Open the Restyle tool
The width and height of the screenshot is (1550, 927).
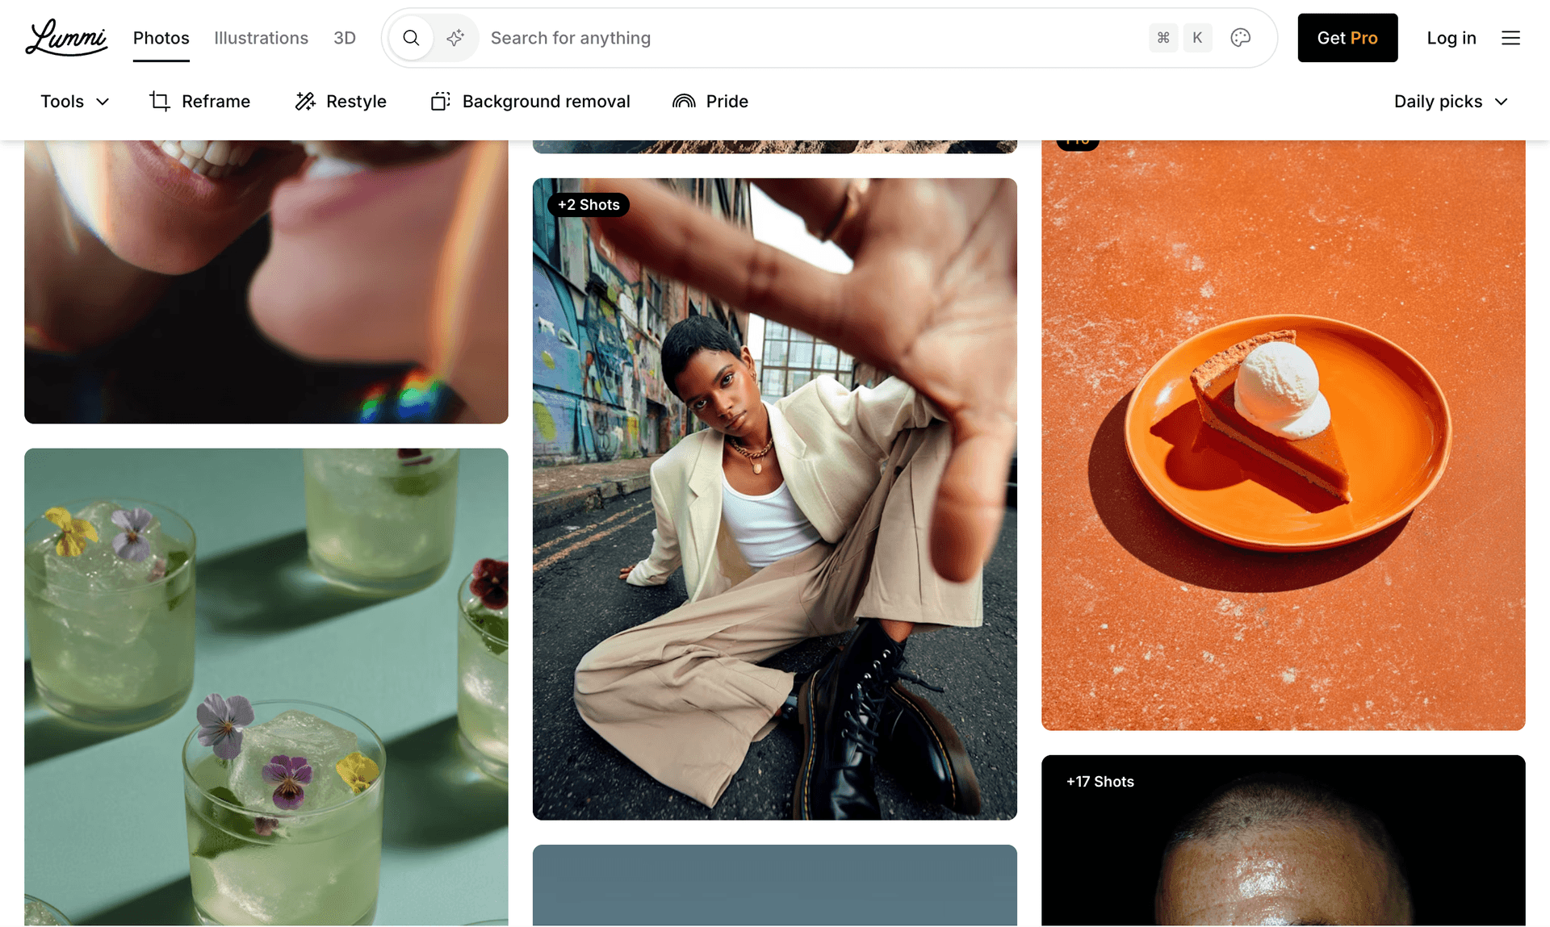341,102
